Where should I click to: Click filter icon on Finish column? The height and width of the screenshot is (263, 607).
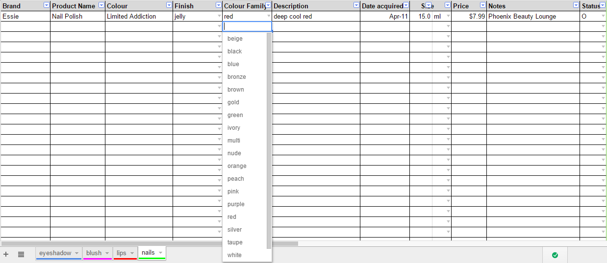[219, 5]
